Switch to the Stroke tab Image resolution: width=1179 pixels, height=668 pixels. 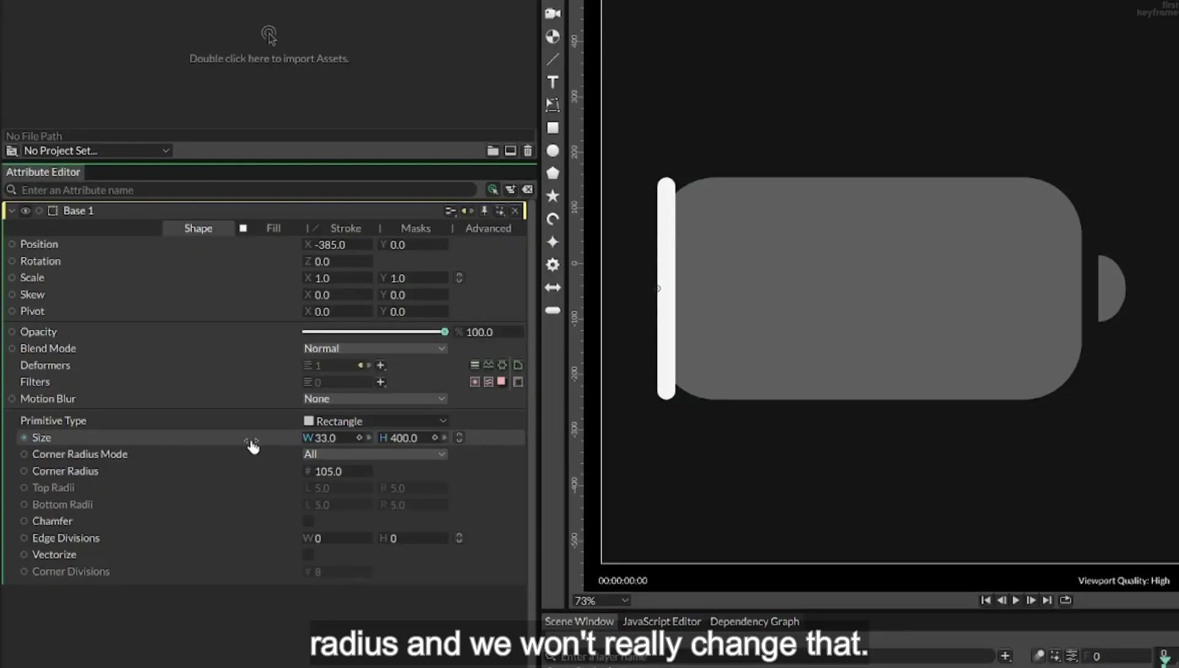click(x=346, y=228)
